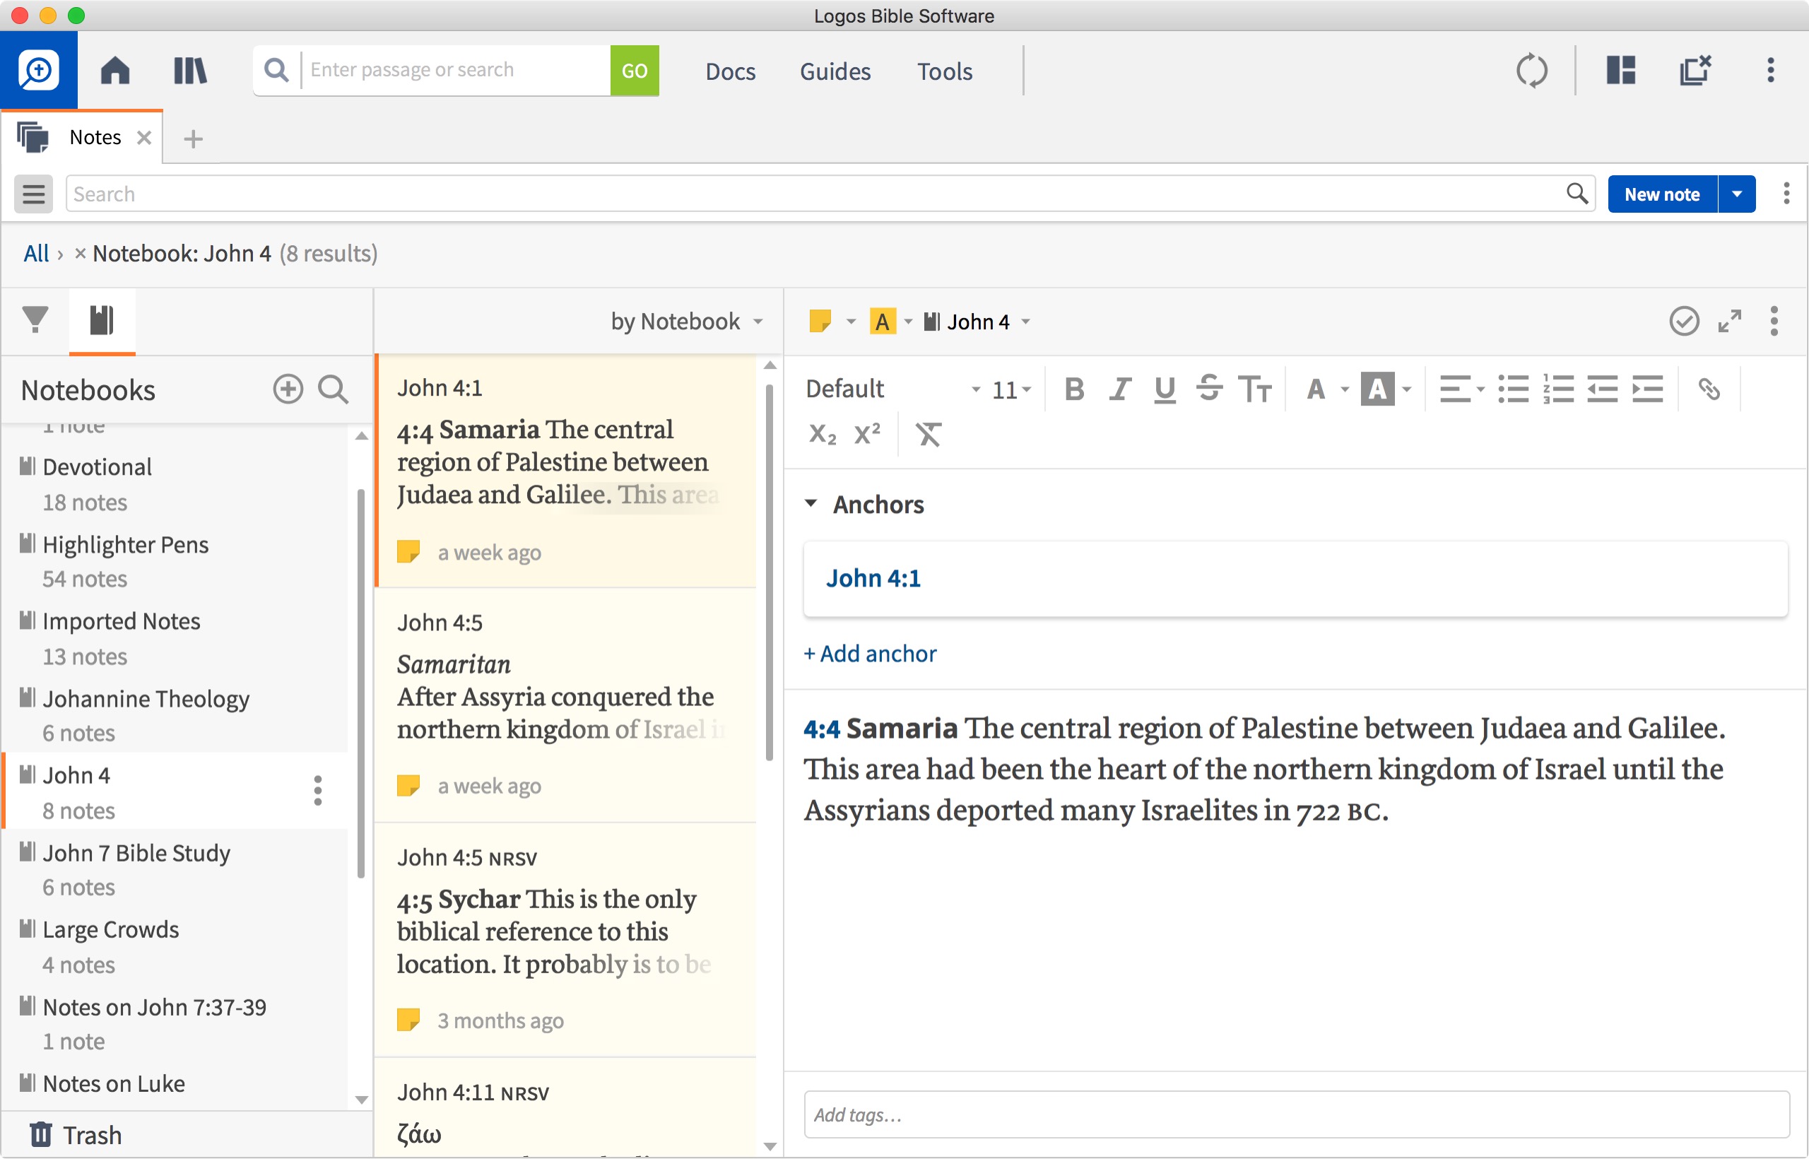Switch to the notebooks sidebar tab
The width and height of the screenshot is (1809, 1159).
(102, 320)
